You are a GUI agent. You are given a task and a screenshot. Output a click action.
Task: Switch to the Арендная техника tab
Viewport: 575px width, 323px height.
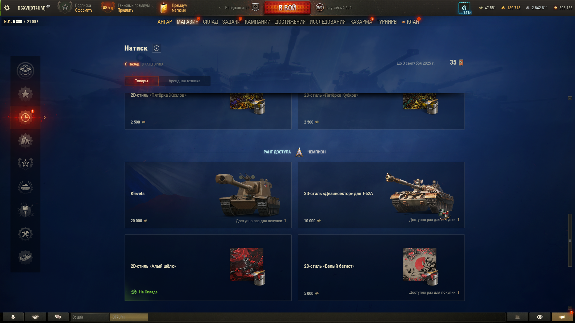click(x=184, y=81)
